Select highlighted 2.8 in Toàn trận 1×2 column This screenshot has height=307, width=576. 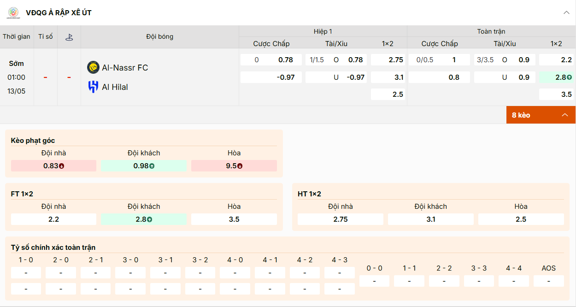[556, 77]
